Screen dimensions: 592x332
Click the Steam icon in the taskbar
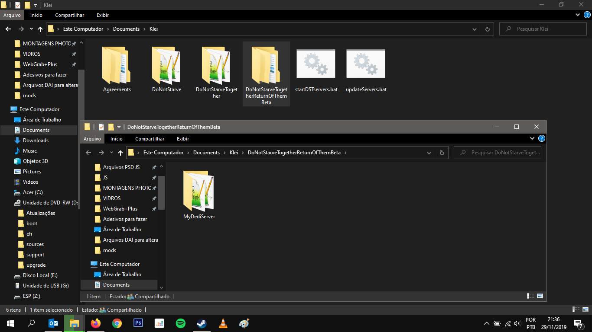202,323
